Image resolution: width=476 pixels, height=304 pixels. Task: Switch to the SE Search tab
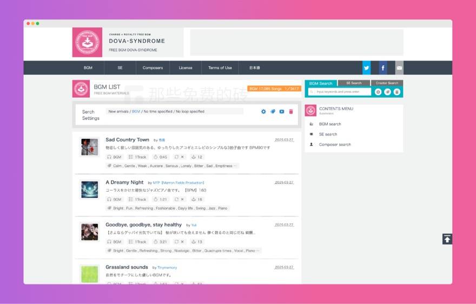[x=354, y=83]
